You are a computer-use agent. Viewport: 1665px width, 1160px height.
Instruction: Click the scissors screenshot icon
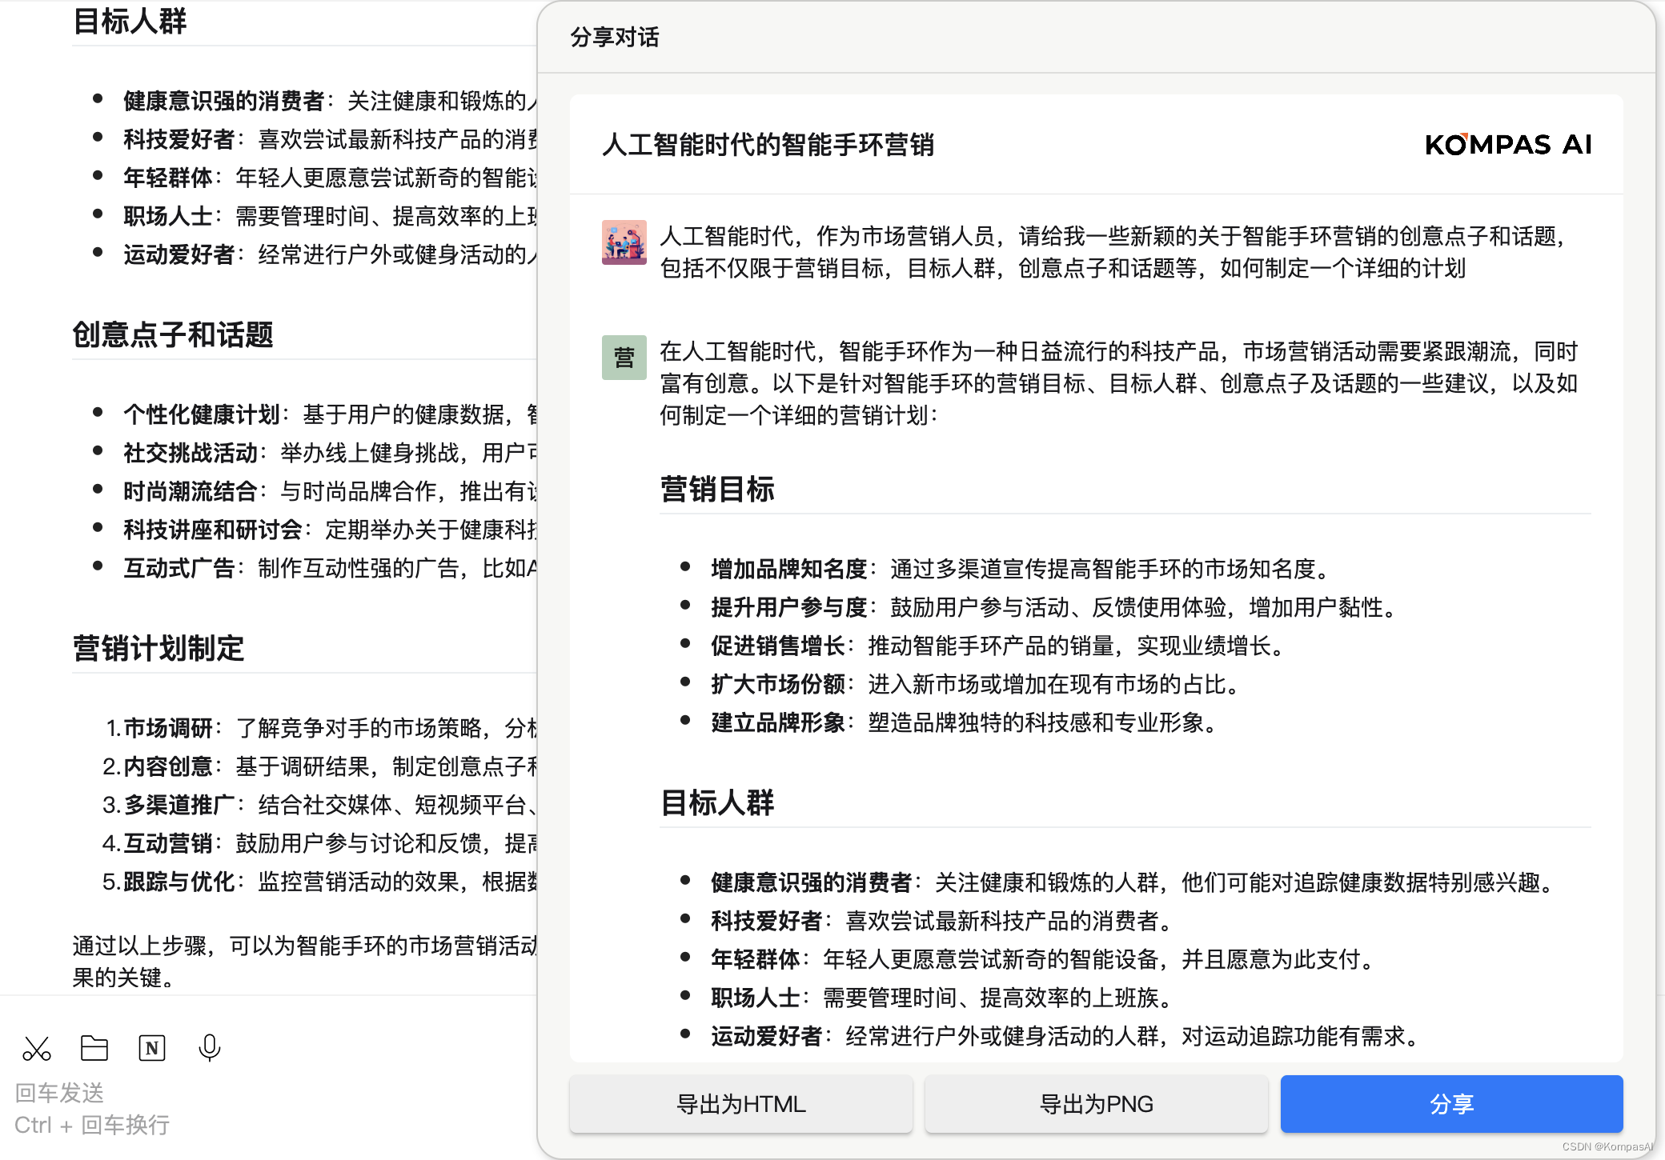37,1048
